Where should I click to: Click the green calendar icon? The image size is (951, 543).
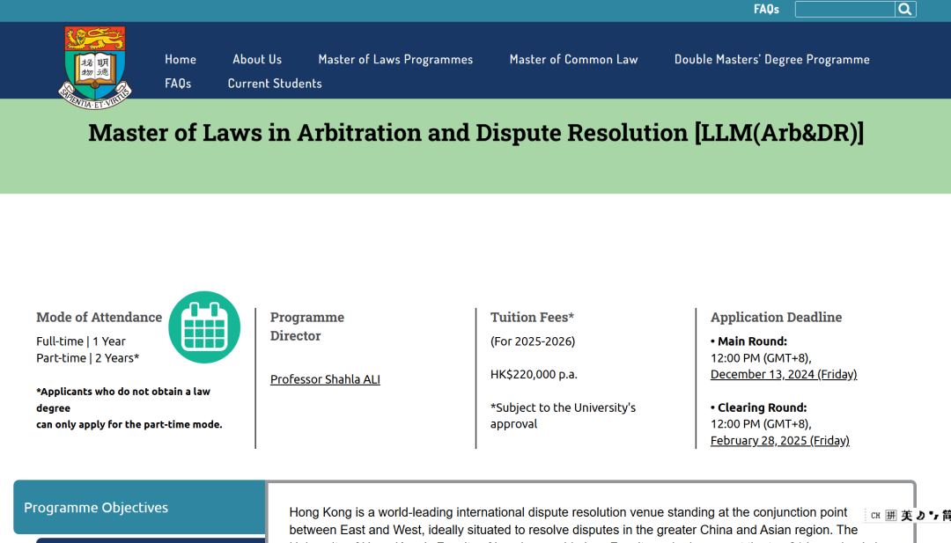click(x=204, y=327)
